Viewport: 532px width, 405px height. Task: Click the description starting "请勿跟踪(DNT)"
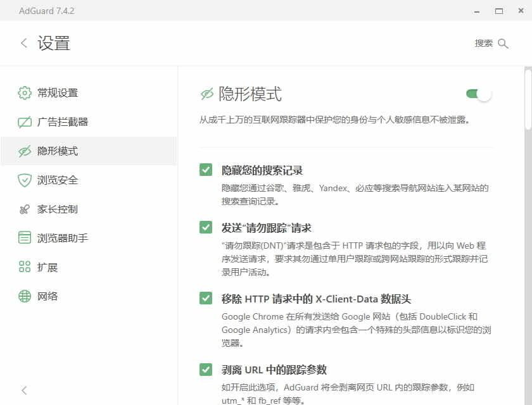[x=355, y=259]
